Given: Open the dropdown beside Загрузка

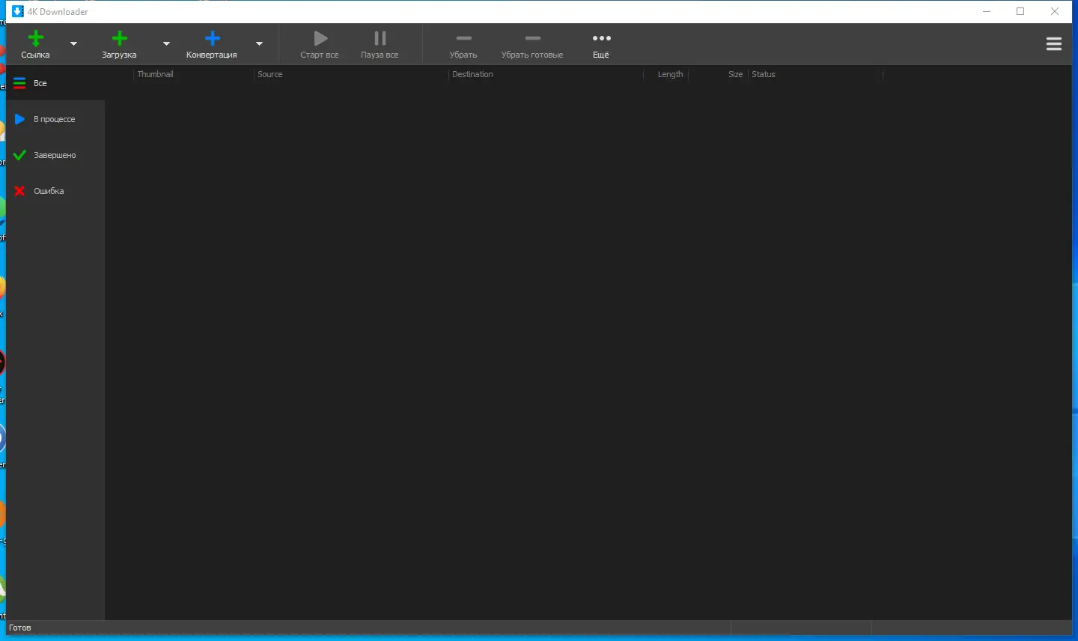Looking at the screenshot, I should 165,44.
